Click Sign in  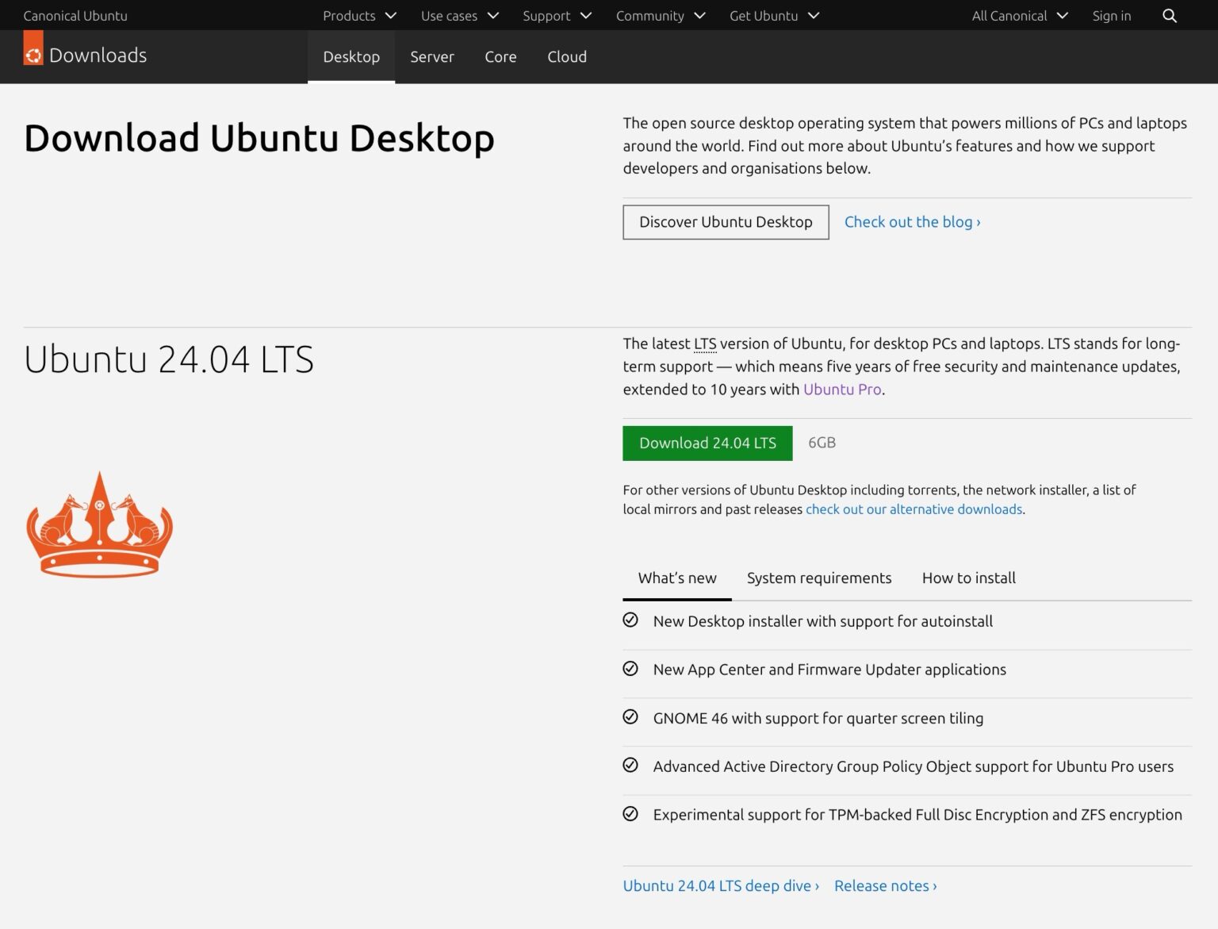[1111, 15]
